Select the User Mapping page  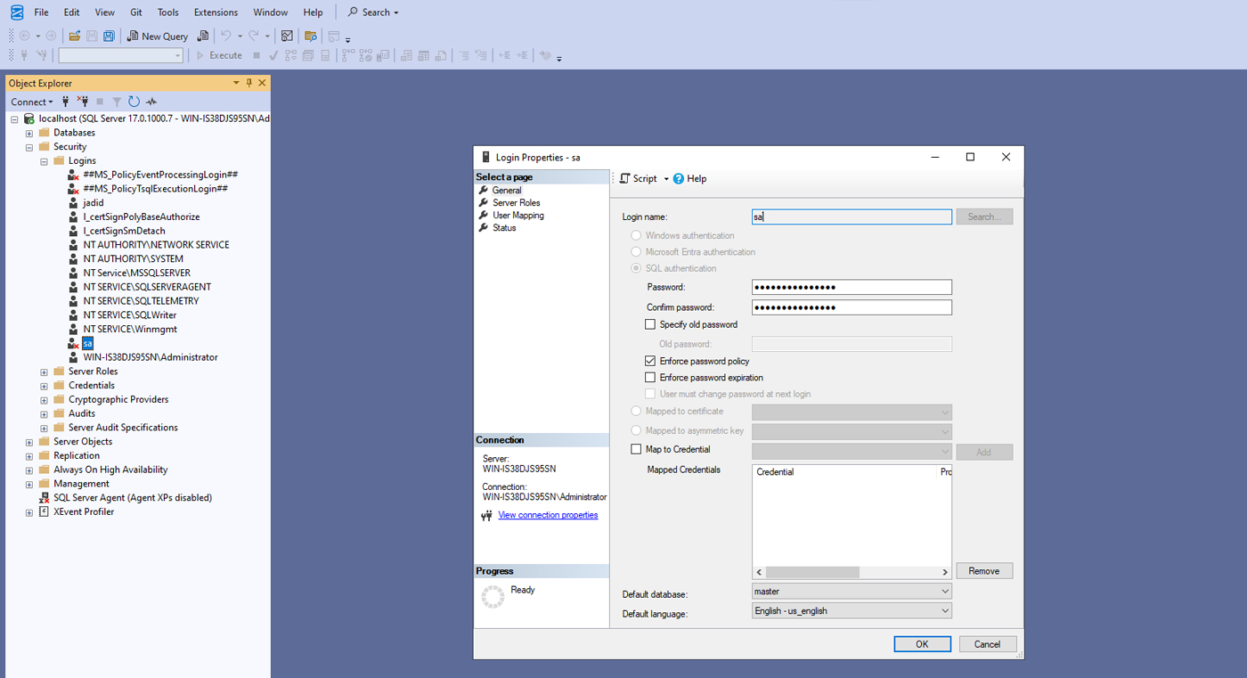pyautogui.click(x=518, y=216)
